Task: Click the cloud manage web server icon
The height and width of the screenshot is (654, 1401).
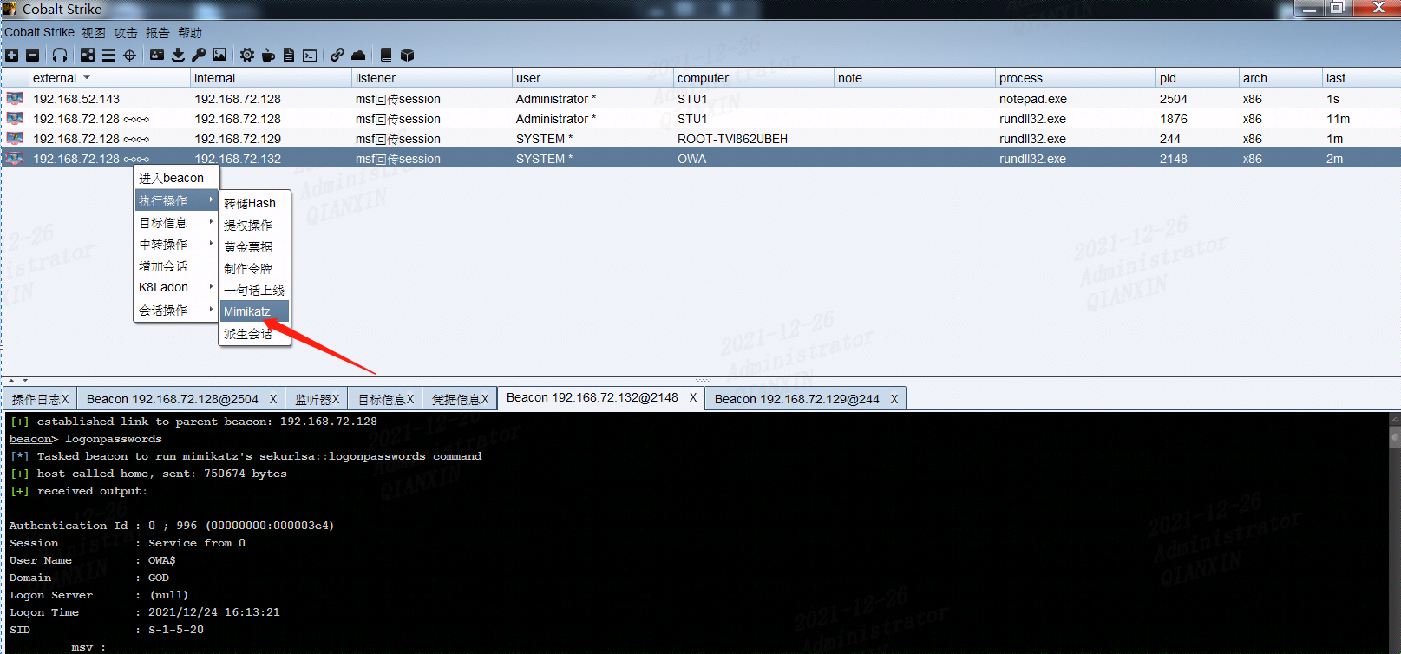Action: 358,55
